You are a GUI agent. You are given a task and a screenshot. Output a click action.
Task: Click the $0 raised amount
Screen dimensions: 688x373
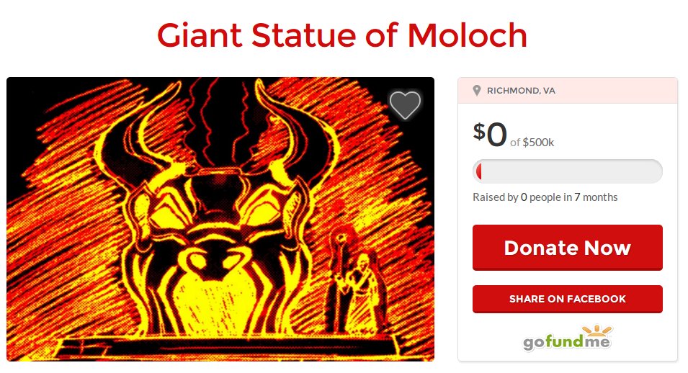pos(490,134)
